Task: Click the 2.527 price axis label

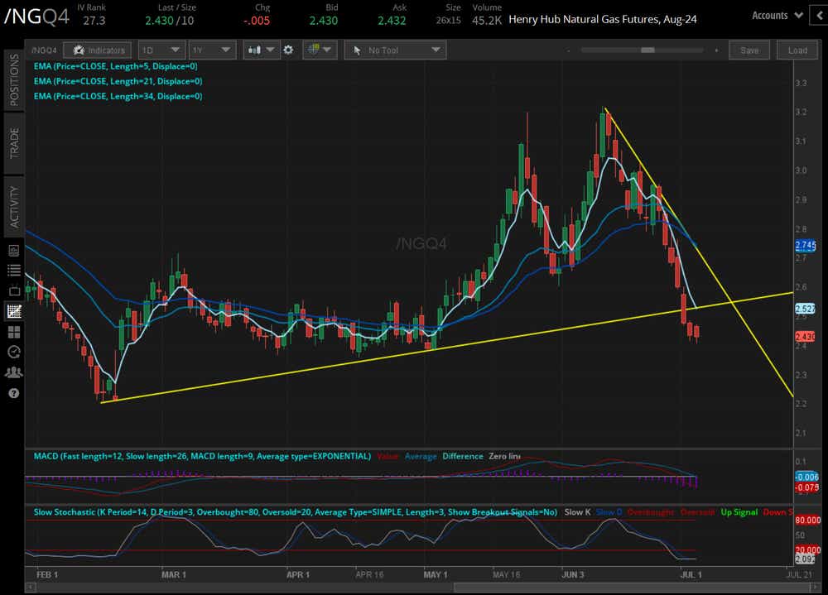Action: click(x=806, y=309)
